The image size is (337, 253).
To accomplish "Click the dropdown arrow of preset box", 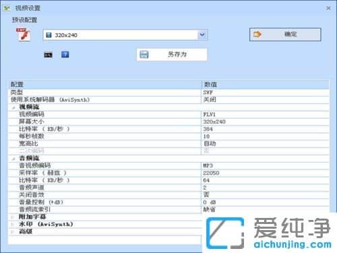I will [202, 35].
